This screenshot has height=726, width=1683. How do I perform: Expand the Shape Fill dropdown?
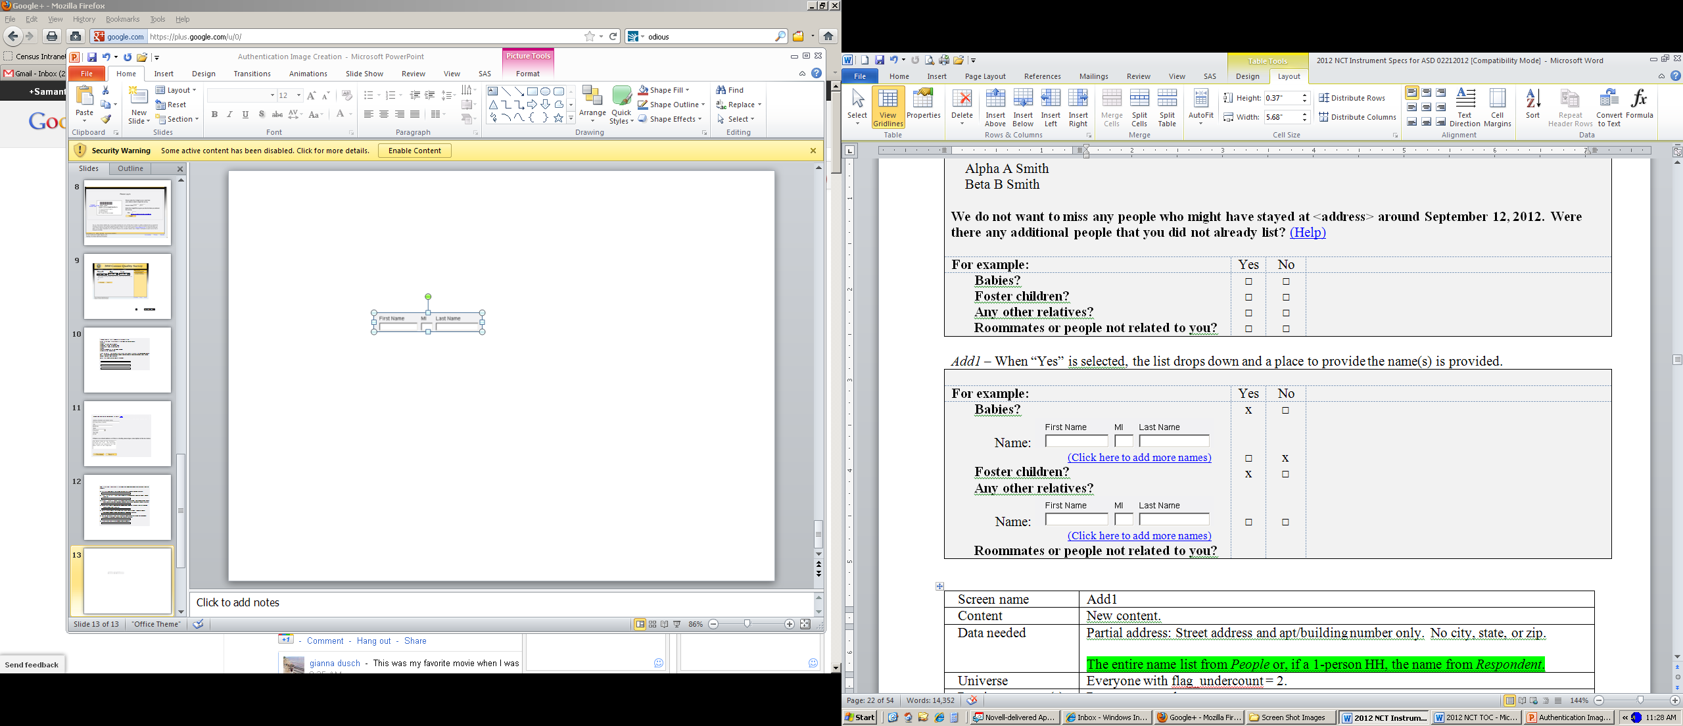click(x=688, y=90)
